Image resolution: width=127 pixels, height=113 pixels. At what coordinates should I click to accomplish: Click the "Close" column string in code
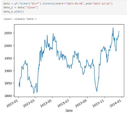coord(31,7)
